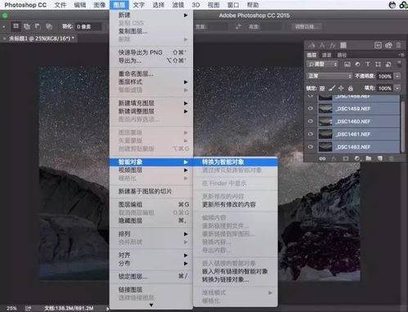The image size is (408, 312).
Task: Select the Add to Selection icon
Action: click(x=27, y=26)
